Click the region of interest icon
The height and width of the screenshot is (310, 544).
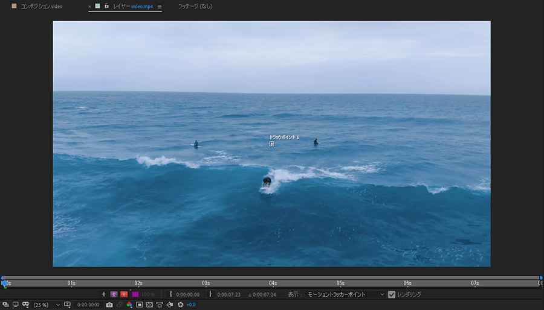pyautogui.click(x=140, y=305)
